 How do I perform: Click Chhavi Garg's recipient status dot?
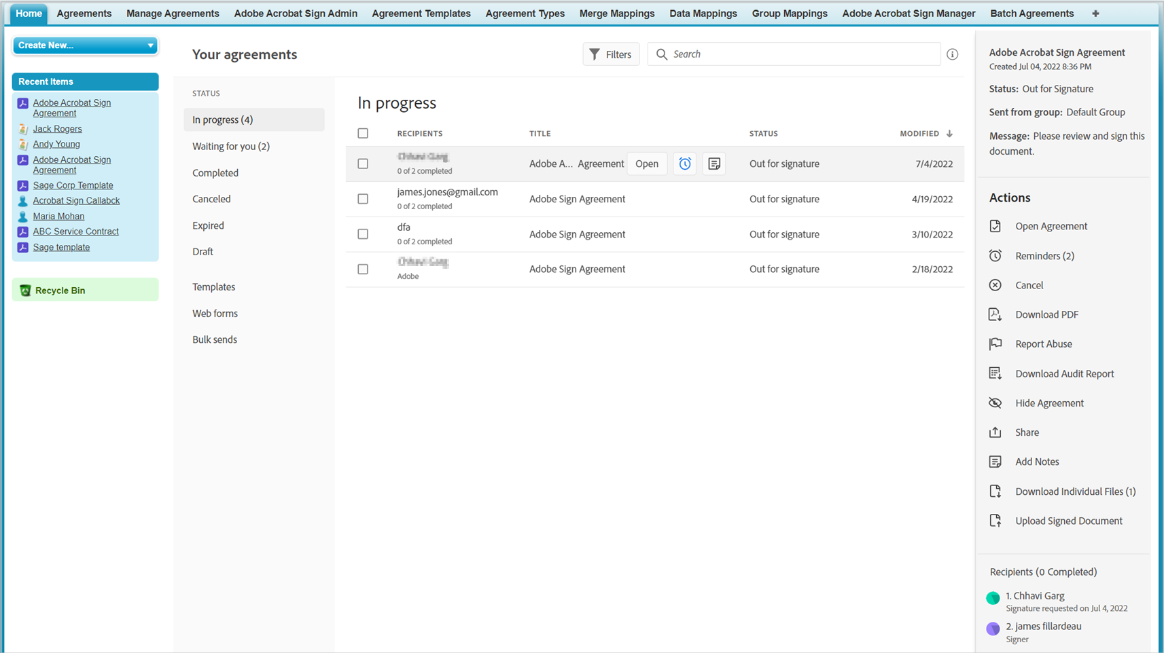(993, 598)
